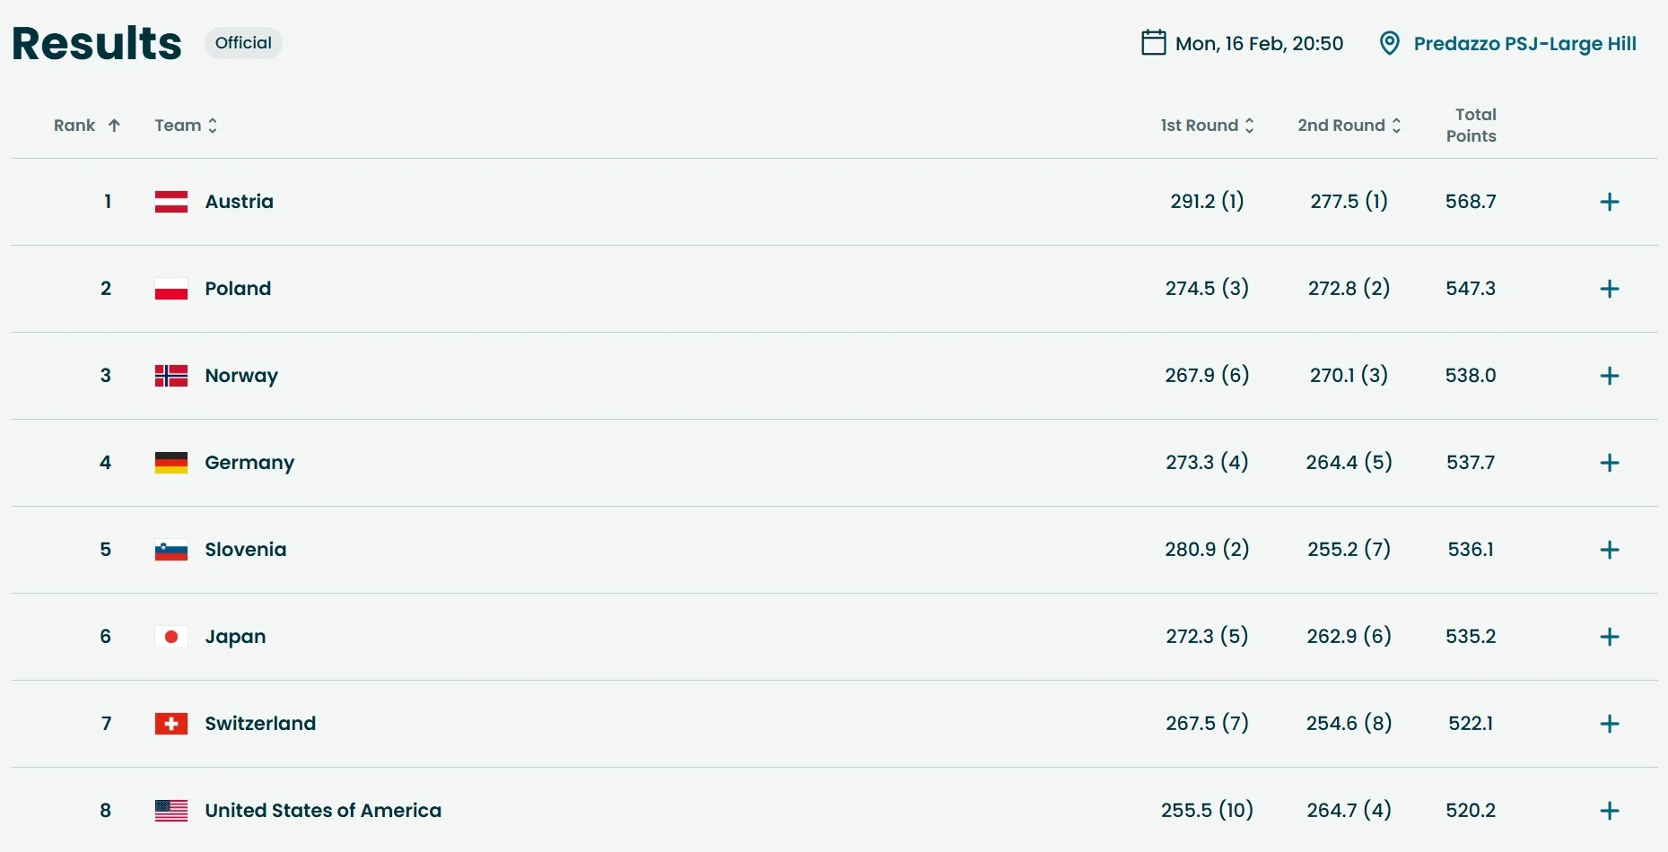Viewport: 1668px width, 852px height.
Task: Click the Total Points column header
Action: (1471, 126)
